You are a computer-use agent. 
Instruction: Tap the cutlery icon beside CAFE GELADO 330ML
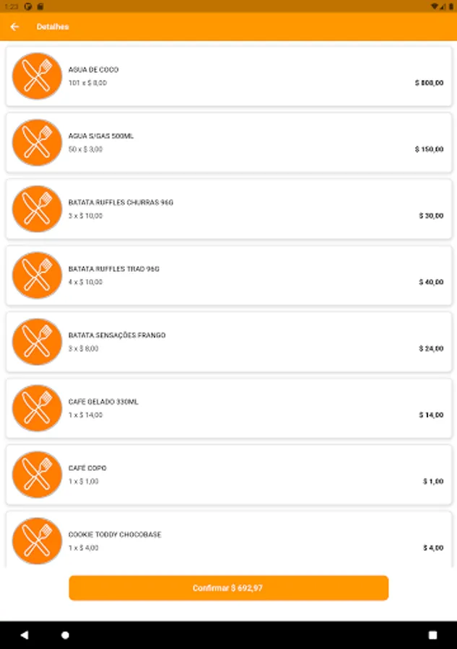pos(37,407)
